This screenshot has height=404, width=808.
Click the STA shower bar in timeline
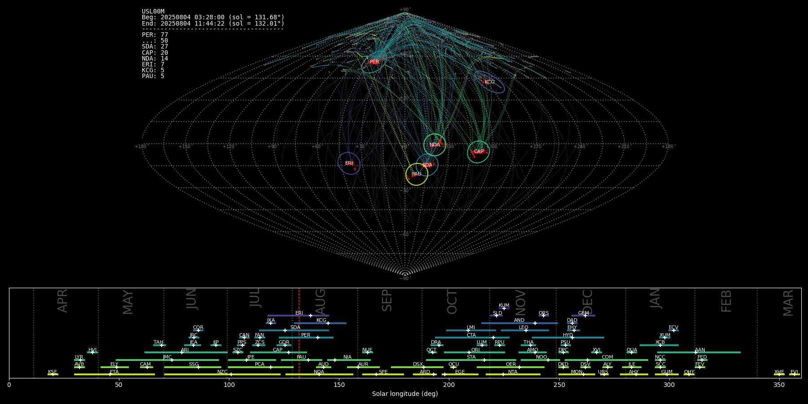coord(471,360)
